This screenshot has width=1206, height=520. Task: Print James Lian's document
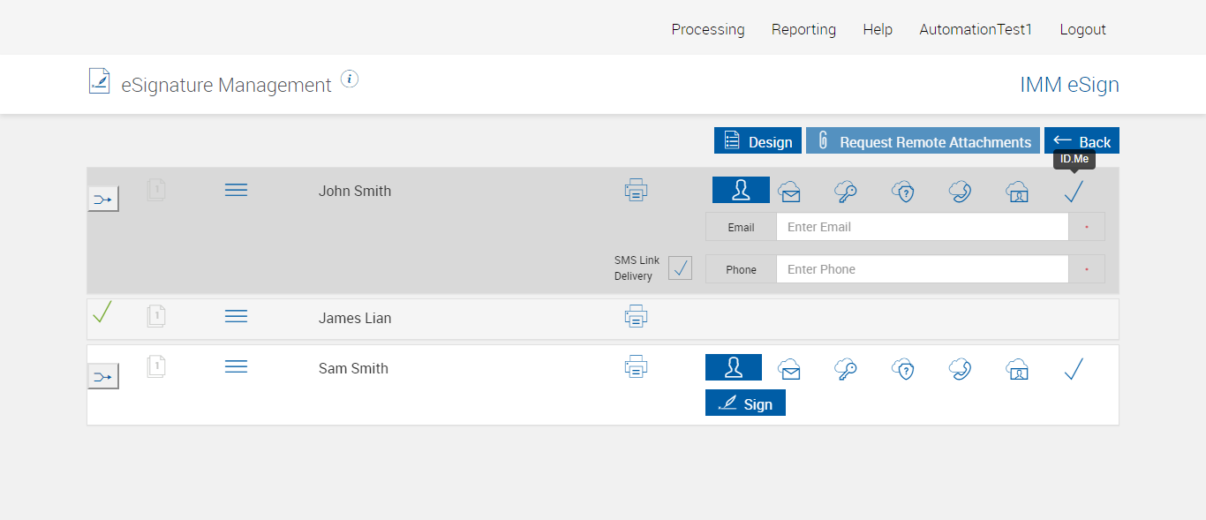coord(636,317)
